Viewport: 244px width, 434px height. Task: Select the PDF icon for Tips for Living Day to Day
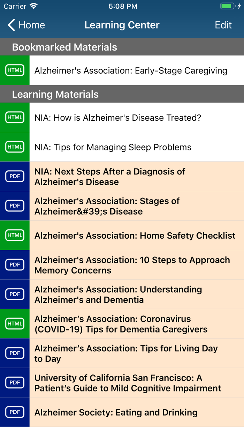point(15,353)
